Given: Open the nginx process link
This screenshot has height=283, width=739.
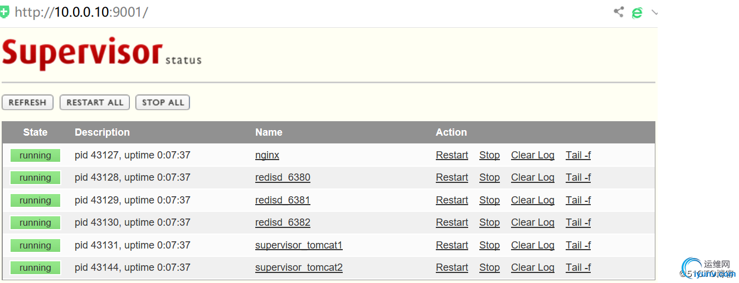Looking at the screenshot, I should pyautogui.click(x=267, y=155).
